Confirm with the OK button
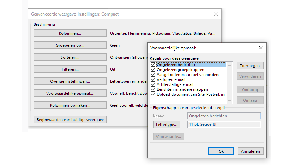293x165 pixels. coord(221,151)
